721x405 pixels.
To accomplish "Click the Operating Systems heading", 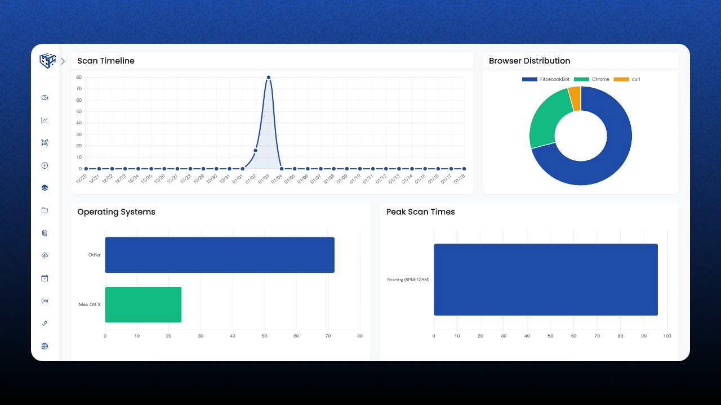I will (x=116, y=212).
